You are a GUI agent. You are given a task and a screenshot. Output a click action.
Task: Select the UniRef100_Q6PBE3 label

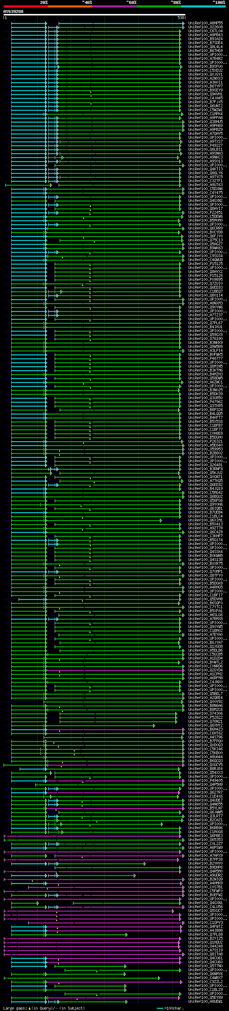(205, 836)
